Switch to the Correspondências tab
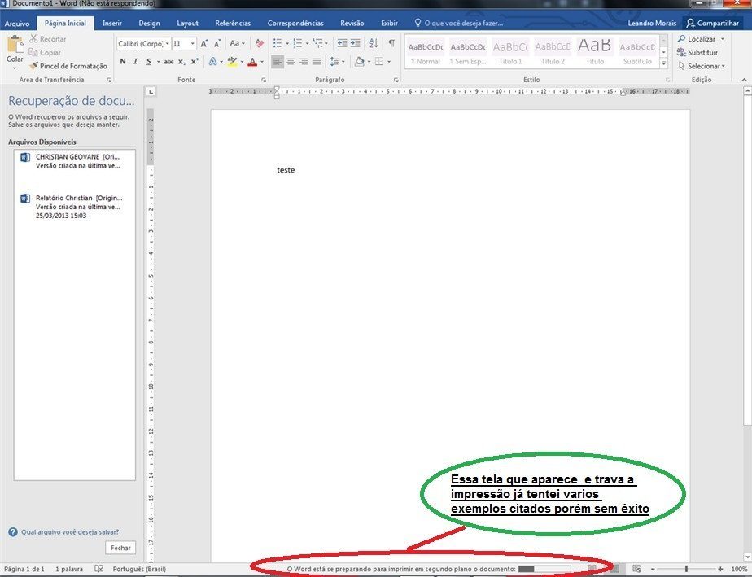Viewport: 752px width, 577px height. pyautogui.click(x=295, y=23)
